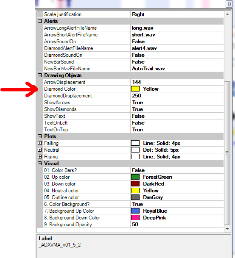Click the Up color ForestGreen swatch
The width and height of the screenshot is (235, 258).
point(135,177)
